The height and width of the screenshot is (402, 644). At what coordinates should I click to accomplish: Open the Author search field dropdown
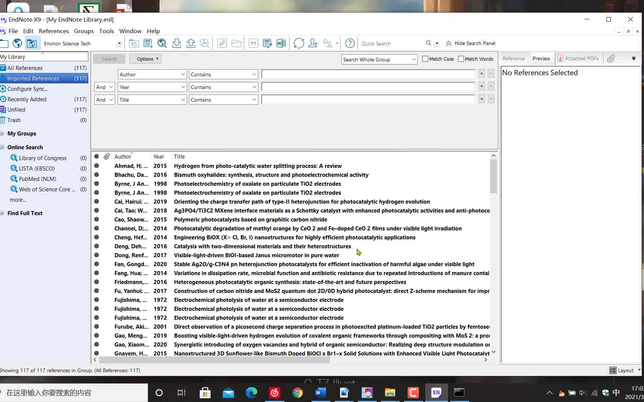pyautogui.click(x=152, y=74)
